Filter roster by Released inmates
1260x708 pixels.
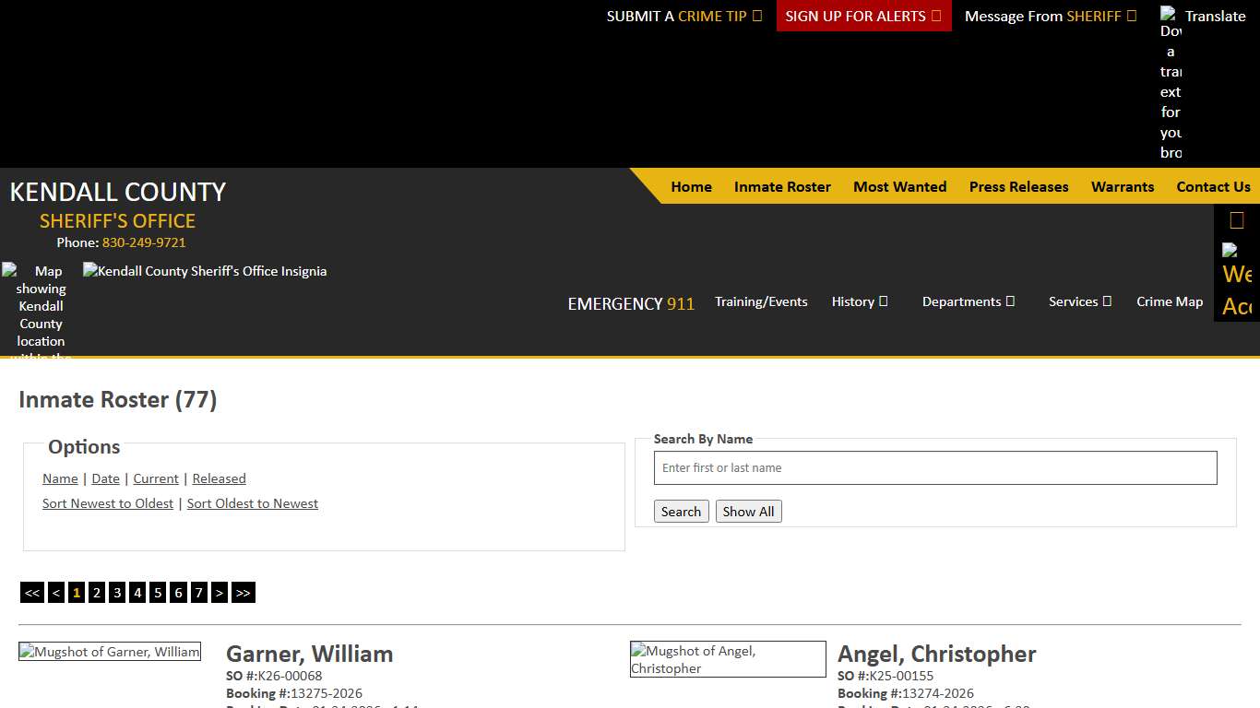coord(219,478)
